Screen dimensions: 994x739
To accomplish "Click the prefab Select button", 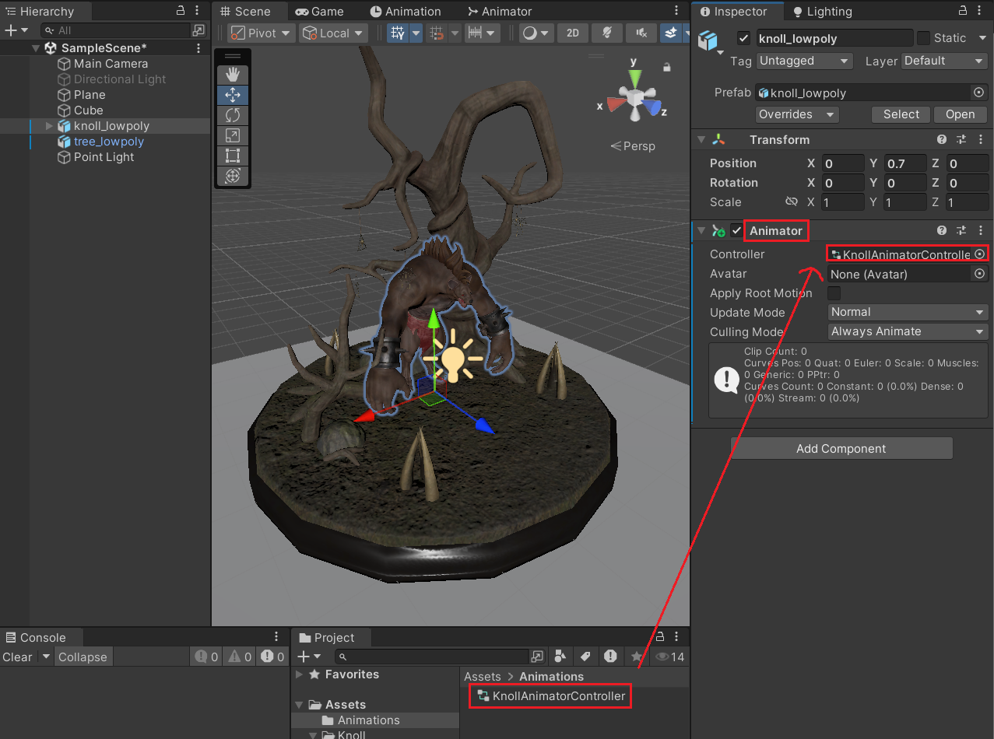I will [901, 114].
